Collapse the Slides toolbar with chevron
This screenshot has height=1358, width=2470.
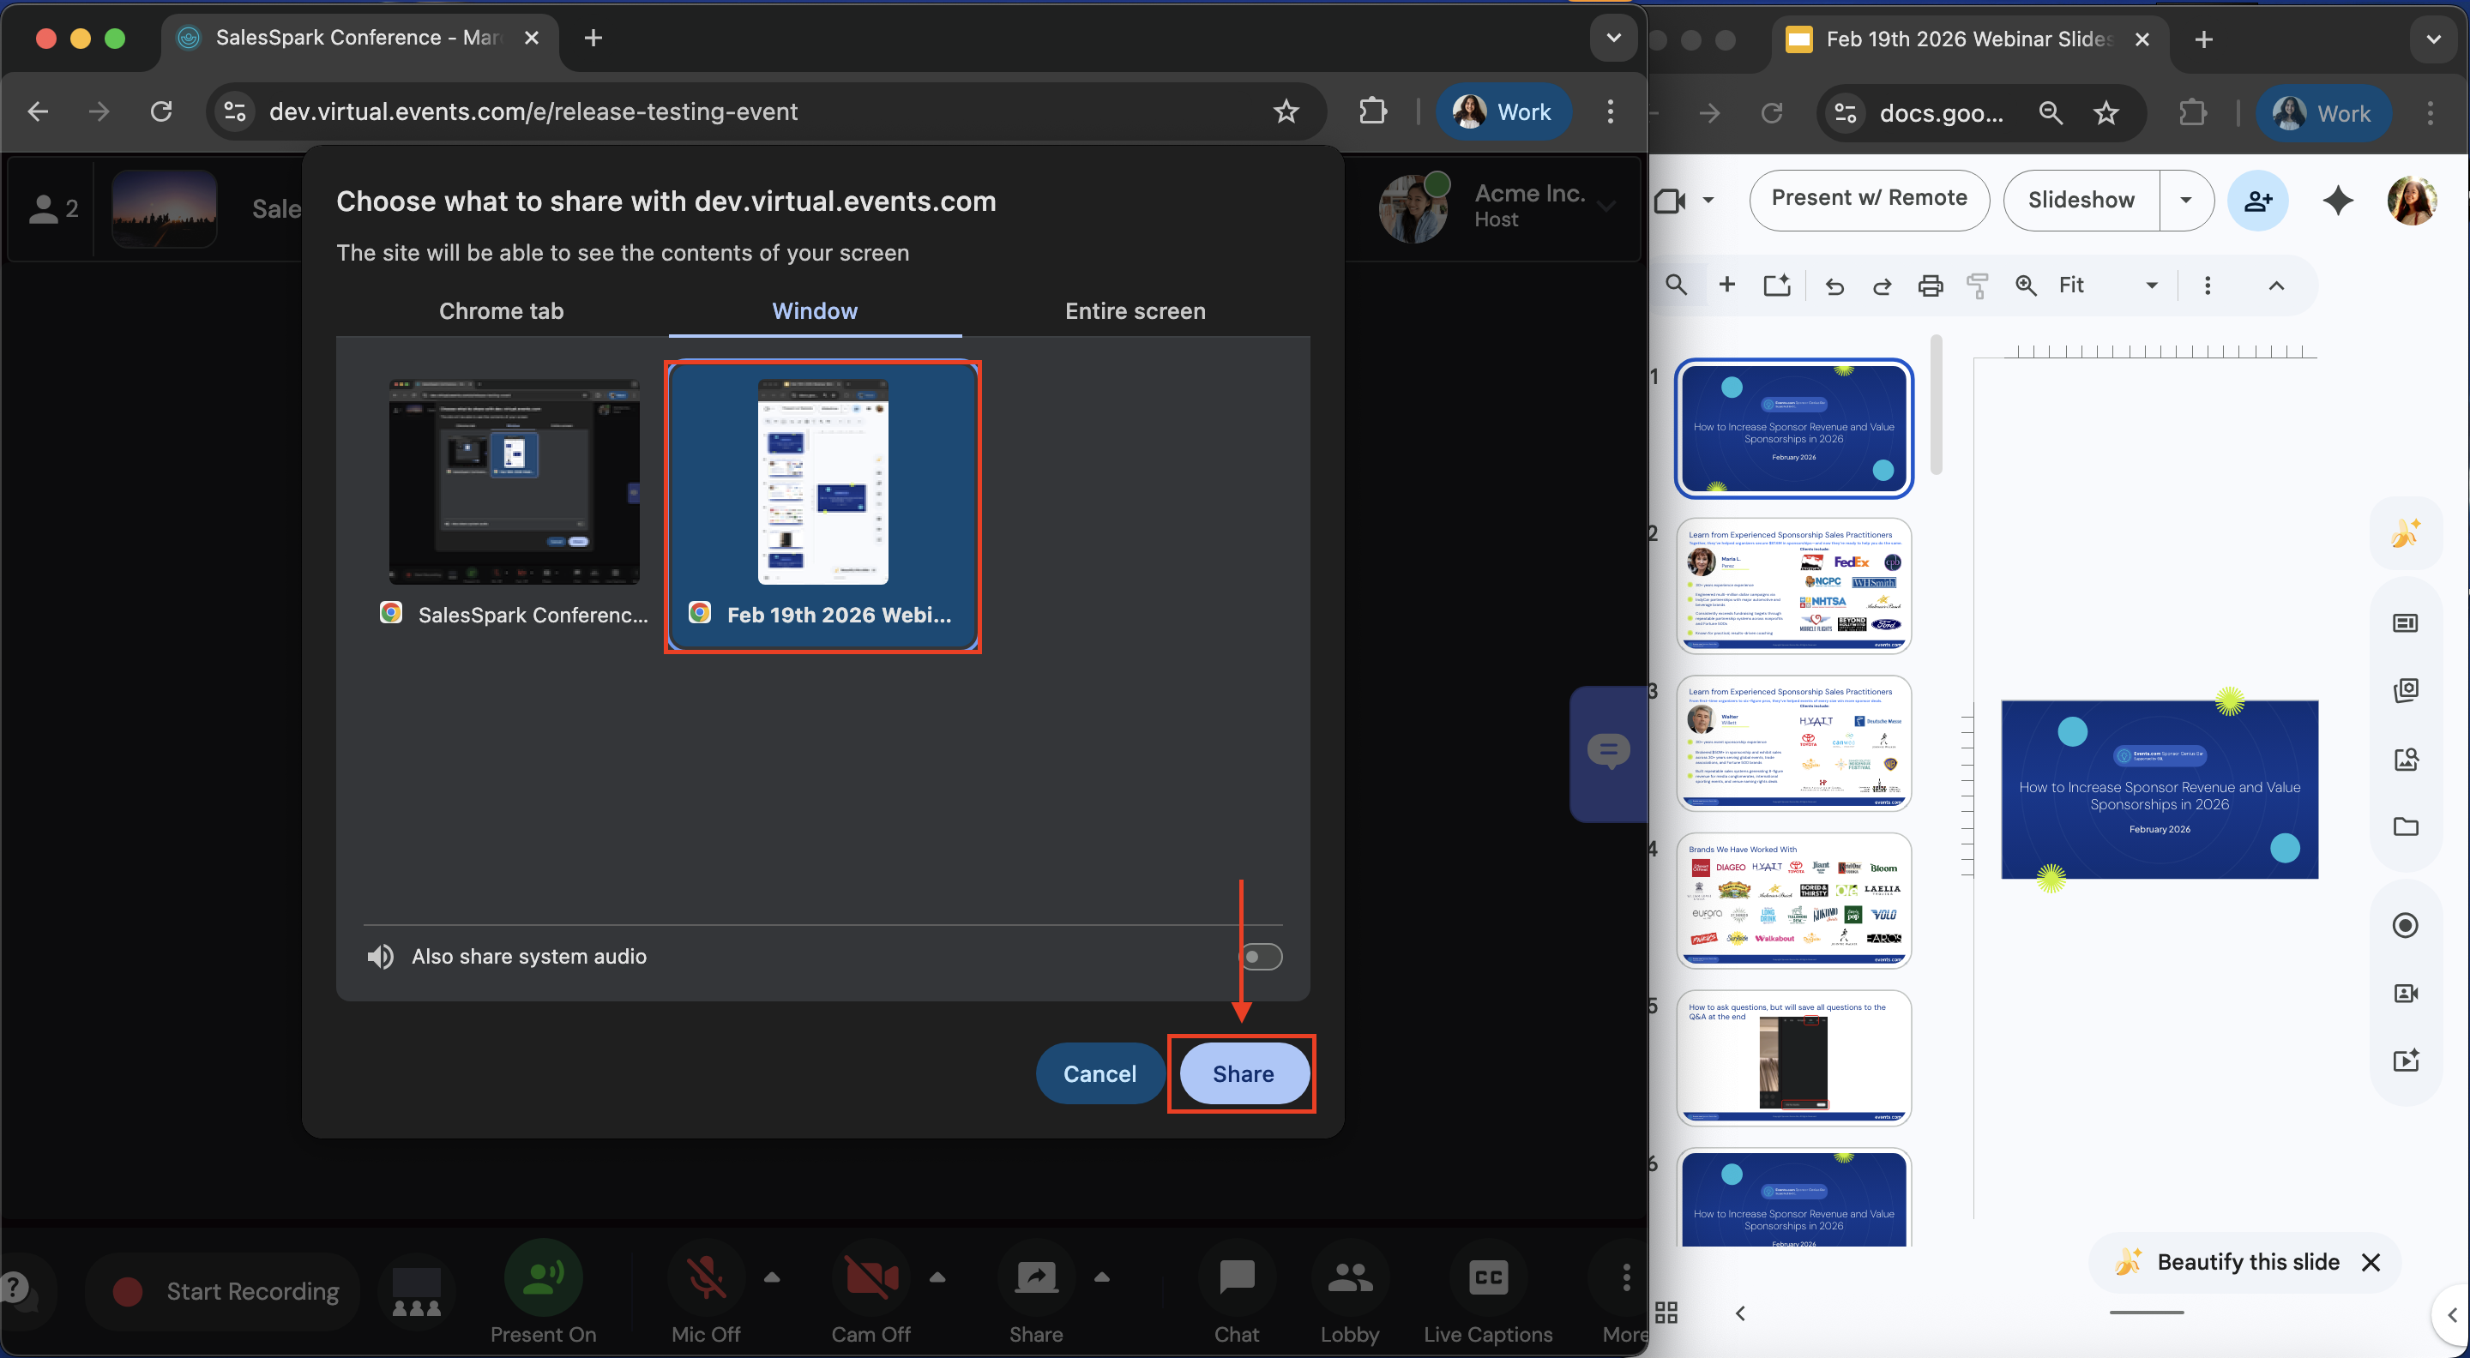(x=2276, y=285)
